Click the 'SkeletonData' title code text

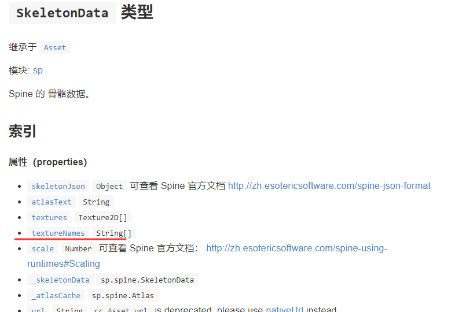point(63,13)
